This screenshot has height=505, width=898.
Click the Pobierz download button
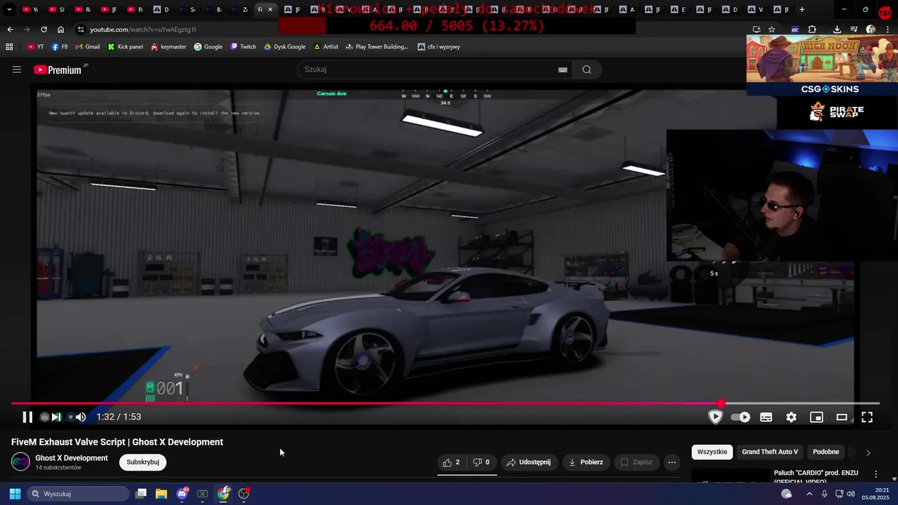point(586,462)
